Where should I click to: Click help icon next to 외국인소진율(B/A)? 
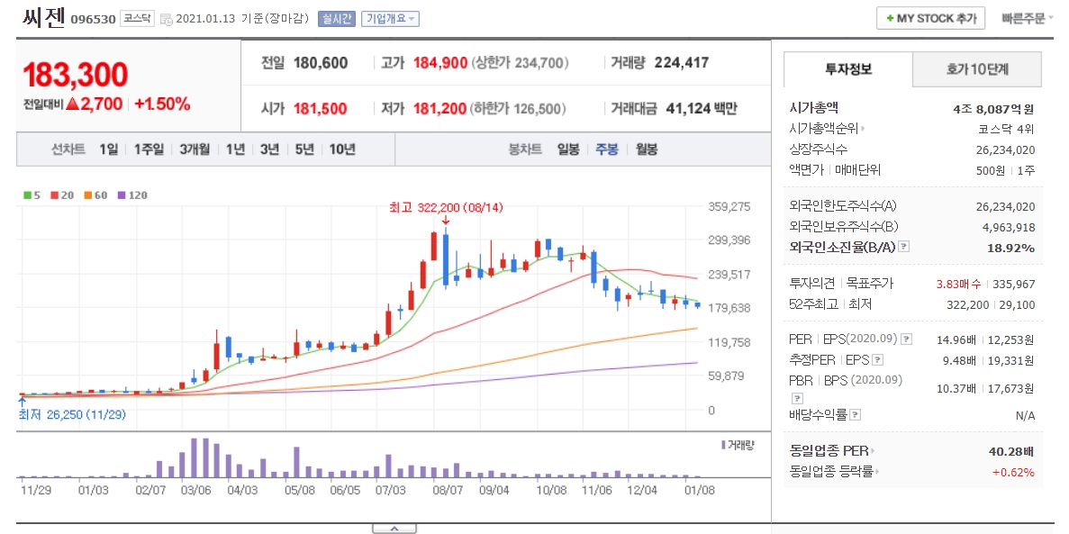tap(904, 247)
